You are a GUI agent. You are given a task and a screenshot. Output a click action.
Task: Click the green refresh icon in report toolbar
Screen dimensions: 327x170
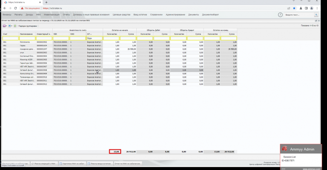pos(15,26)
